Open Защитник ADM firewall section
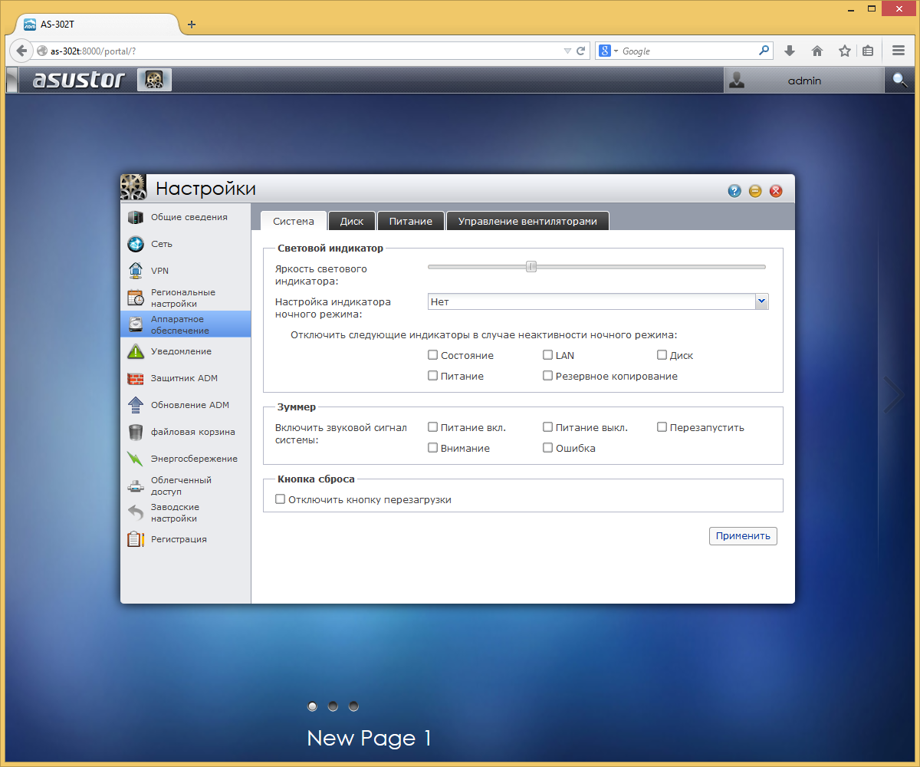Screen dimensions: 920x767 tap(186, 378)
